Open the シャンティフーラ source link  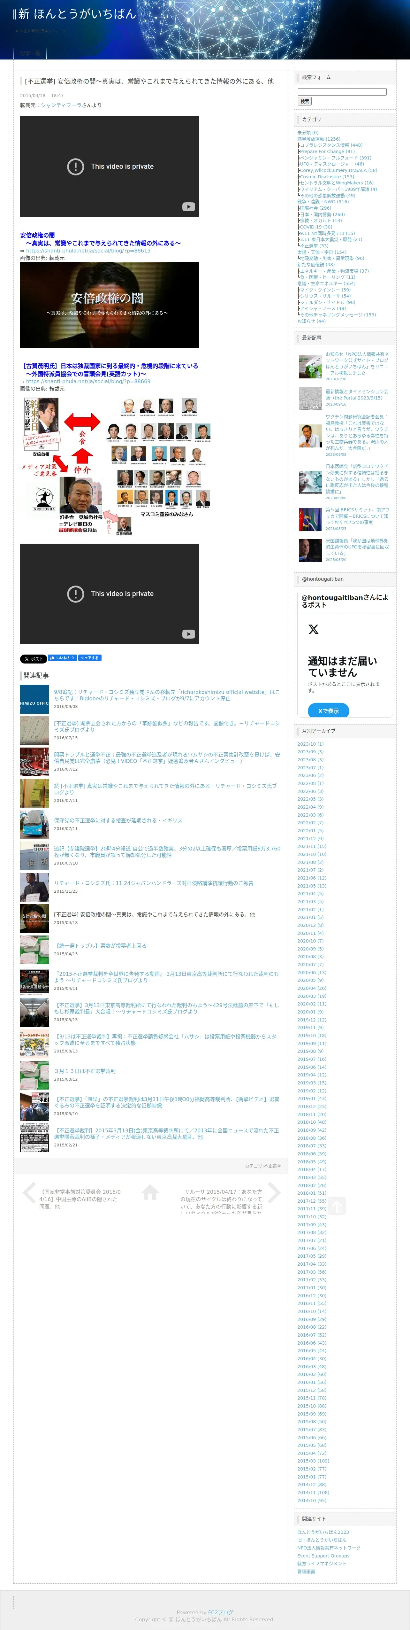click(x=61, y=105)
